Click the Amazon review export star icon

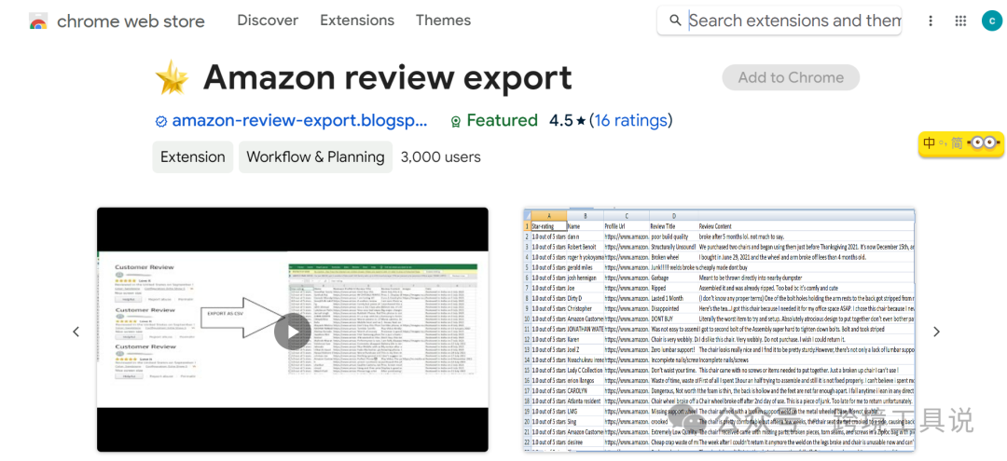pyautogui.click(x=172, y=77)
